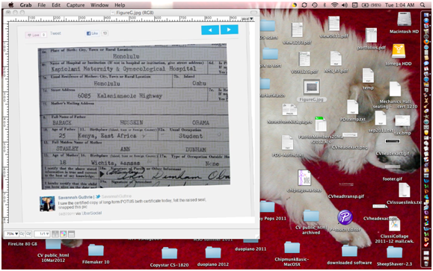
Task: Click the blue next arrow button
Action: point(229,30)
